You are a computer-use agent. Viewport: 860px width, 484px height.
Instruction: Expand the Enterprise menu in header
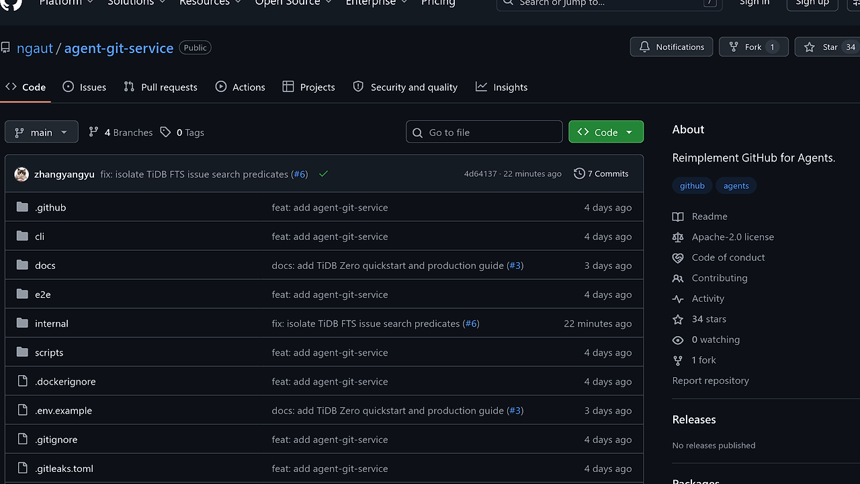pyautogui.click(x=376, y=3)
